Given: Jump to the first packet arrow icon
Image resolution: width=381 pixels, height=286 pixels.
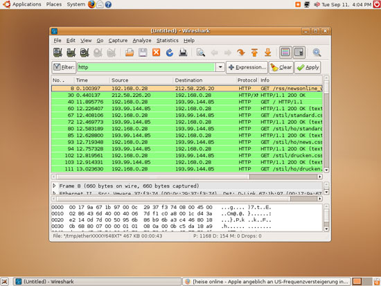Looking at the screenshot, I should click(x=254, y=53).
